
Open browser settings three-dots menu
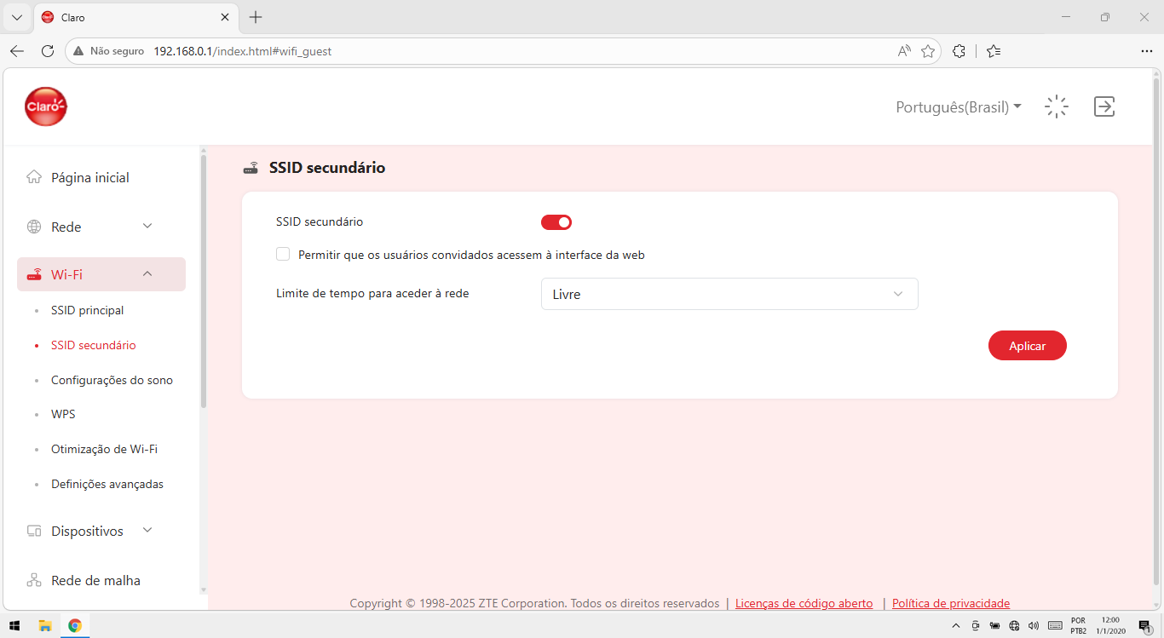point(1146,51)
